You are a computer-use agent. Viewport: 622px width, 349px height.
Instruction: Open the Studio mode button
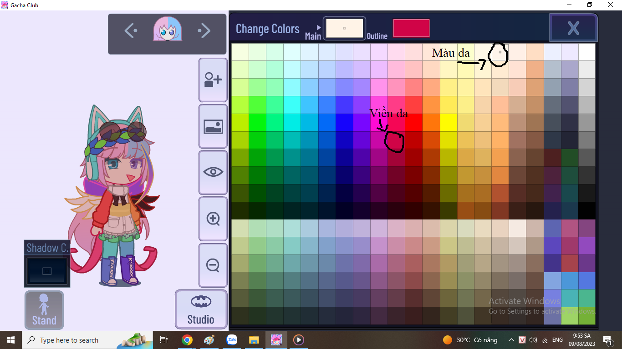click(201, 309)
